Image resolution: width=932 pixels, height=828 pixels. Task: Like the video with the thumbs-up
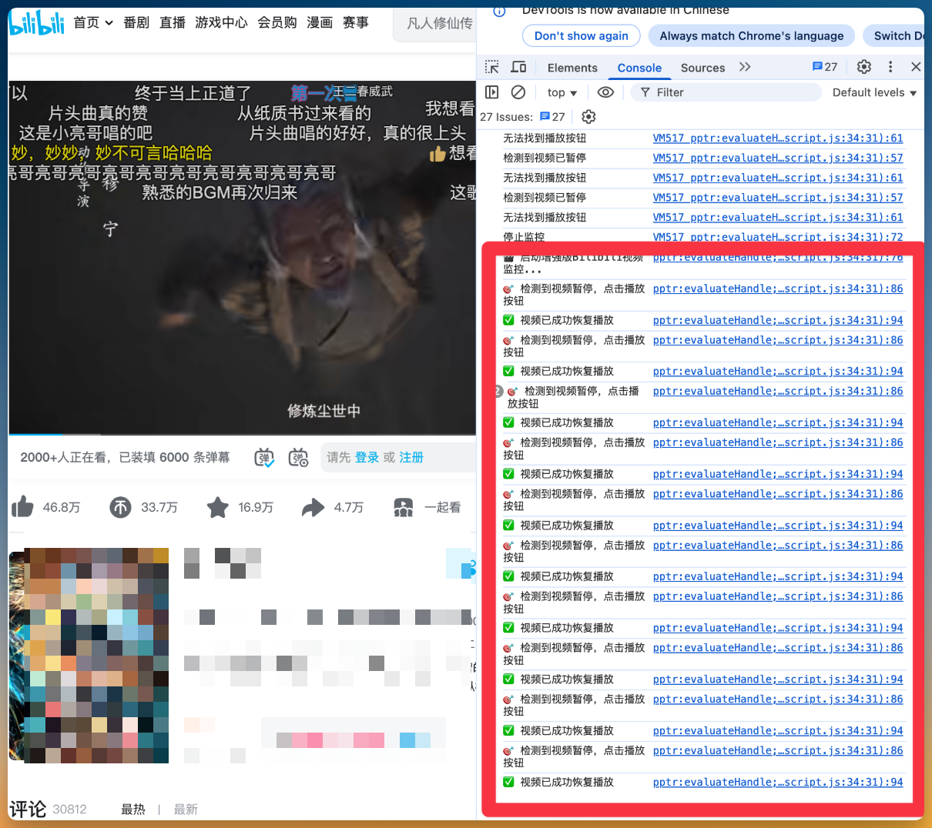click(23, 507)
